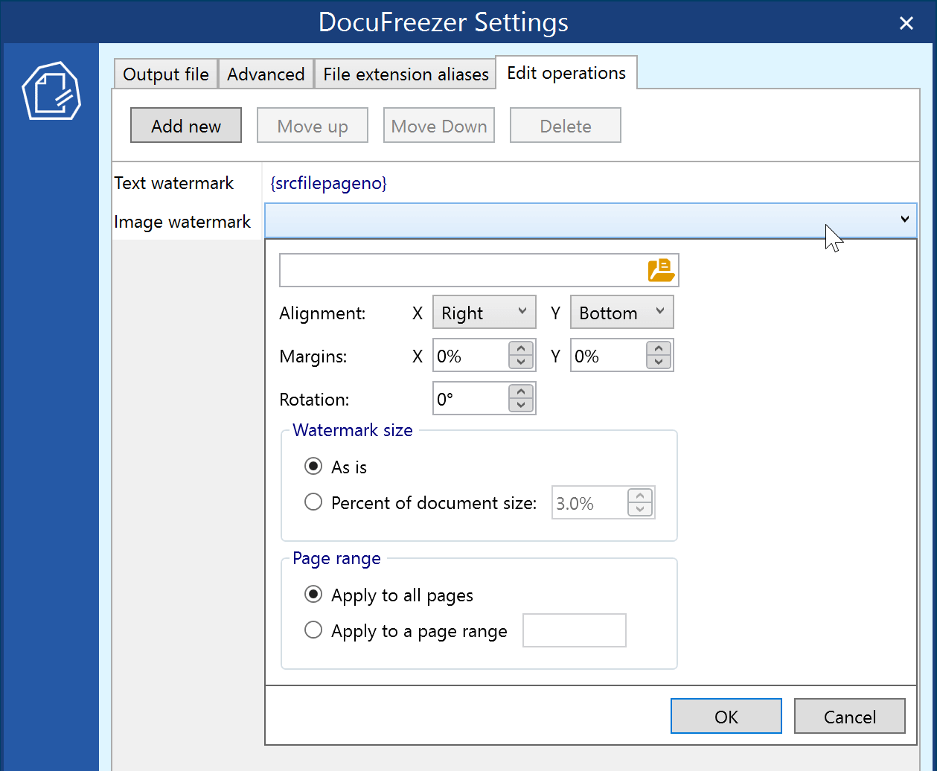This screenshot has width=937, height=771.
Task: Cancel the image watermark settings
Action: point(850,716)
